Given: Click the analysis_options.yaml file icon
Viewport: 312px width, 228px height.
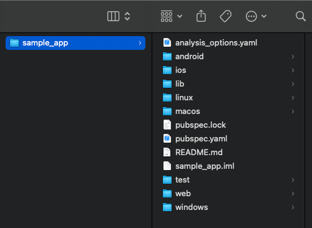Looking at the screenshot, I should pos(167,42).
